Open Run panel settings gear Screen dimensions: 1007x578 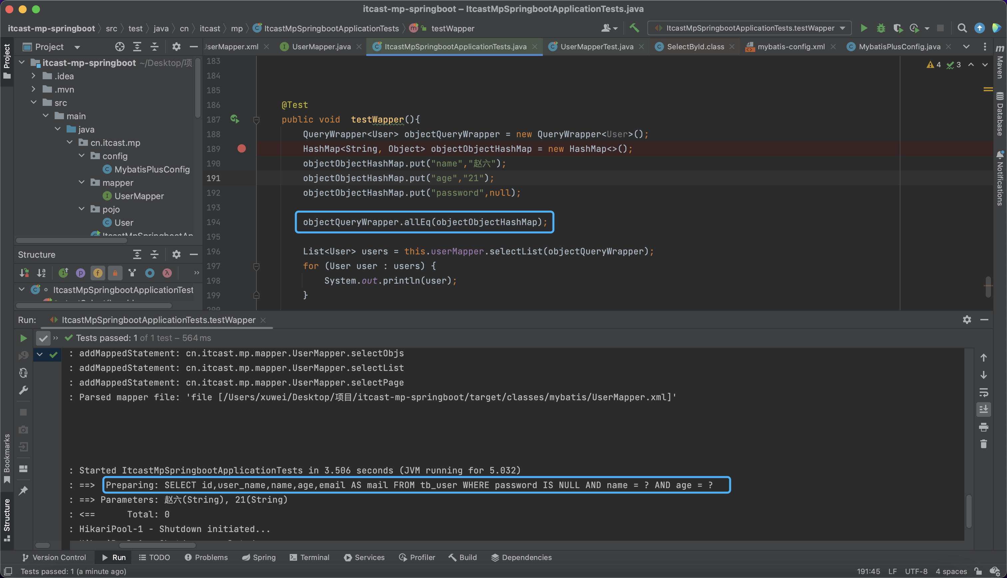(x=967, y=320)
